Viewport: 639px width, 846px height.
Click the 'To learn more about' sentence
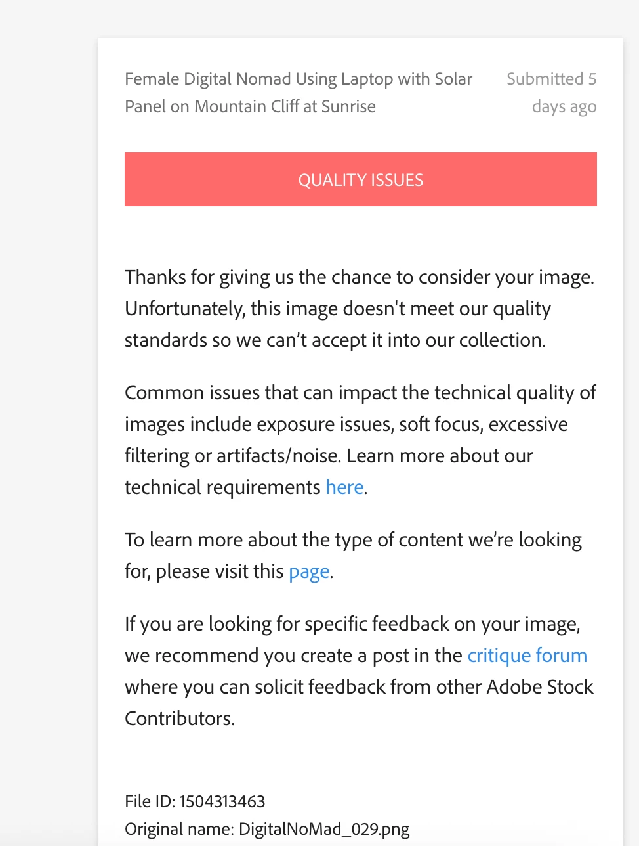[x=354, y=556]
